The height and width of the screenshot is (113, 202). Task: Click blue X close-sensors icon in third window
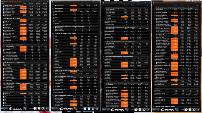point(148,110)
